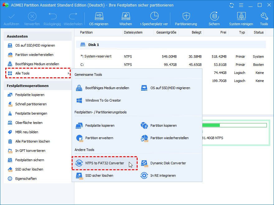Screen dimensions: 274x205
Task: Open the hamburger menu in title bar
Action: [241, 5]
